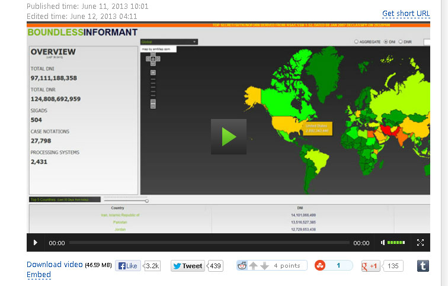Screen dimensions: 448x286
Task: Click the large green play overlay button
Action: tap(229, 137)
